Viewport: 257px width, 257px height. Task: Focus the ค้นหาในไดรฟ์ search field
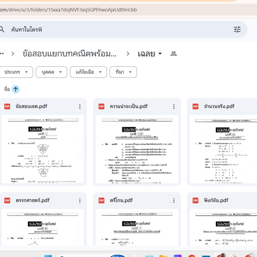coord(121,29)
